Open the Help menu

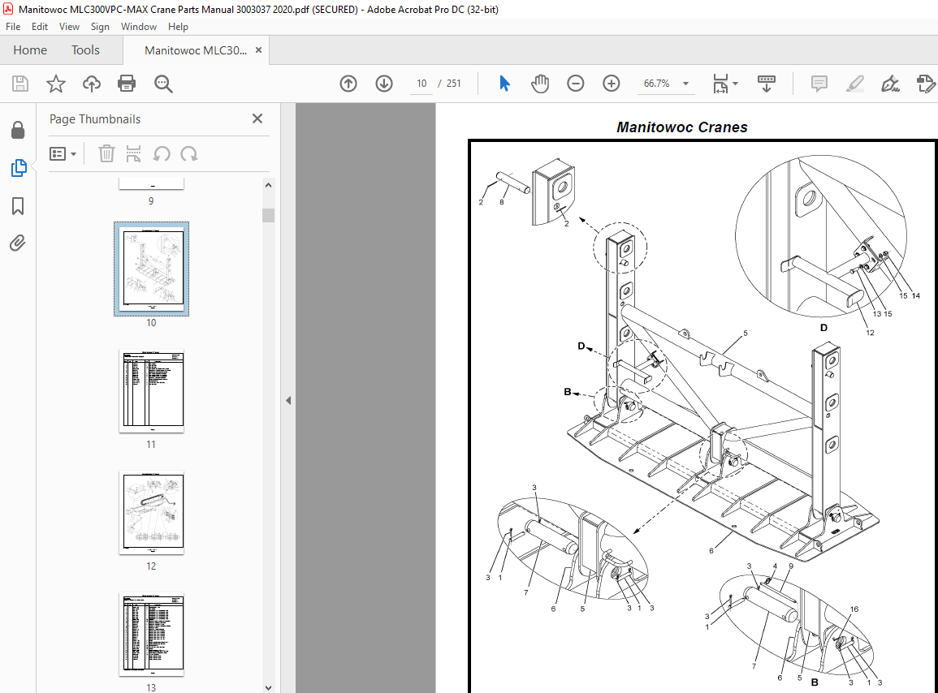coord(178,27)
